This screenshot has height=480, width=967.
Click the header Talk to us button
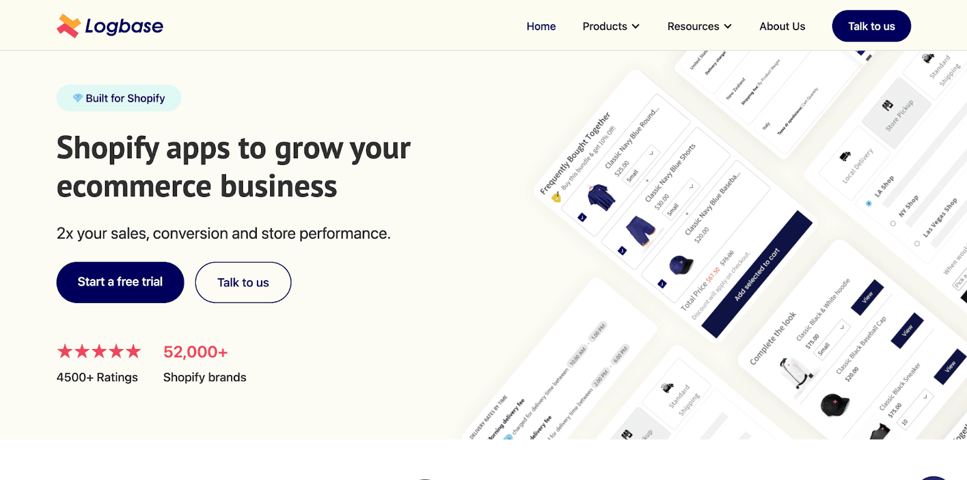coord(872,26)
